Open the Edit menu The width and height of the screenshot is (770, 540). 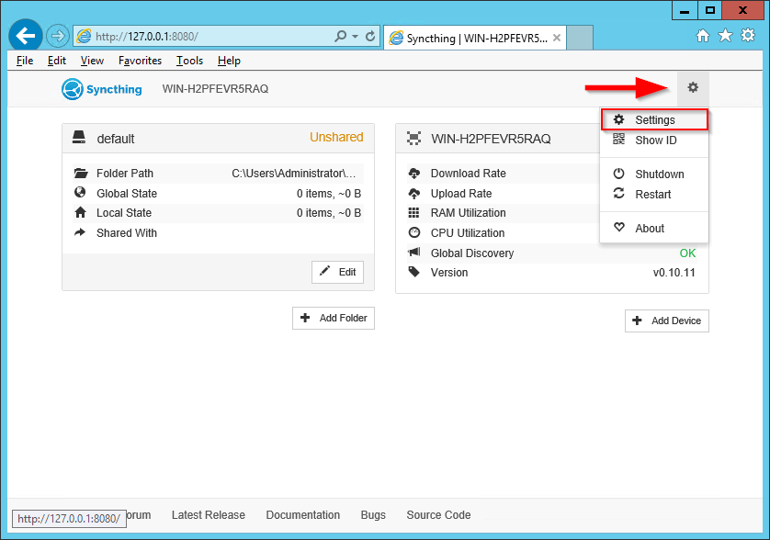[x=56, y=61]
